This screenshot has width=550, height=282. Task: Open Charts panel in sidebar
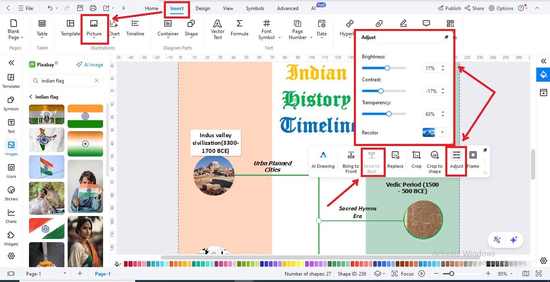point(11,216)
